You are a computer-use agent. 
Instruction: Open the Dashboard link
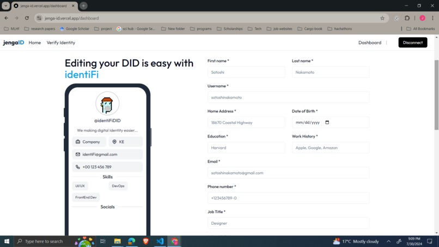point(370,43)
